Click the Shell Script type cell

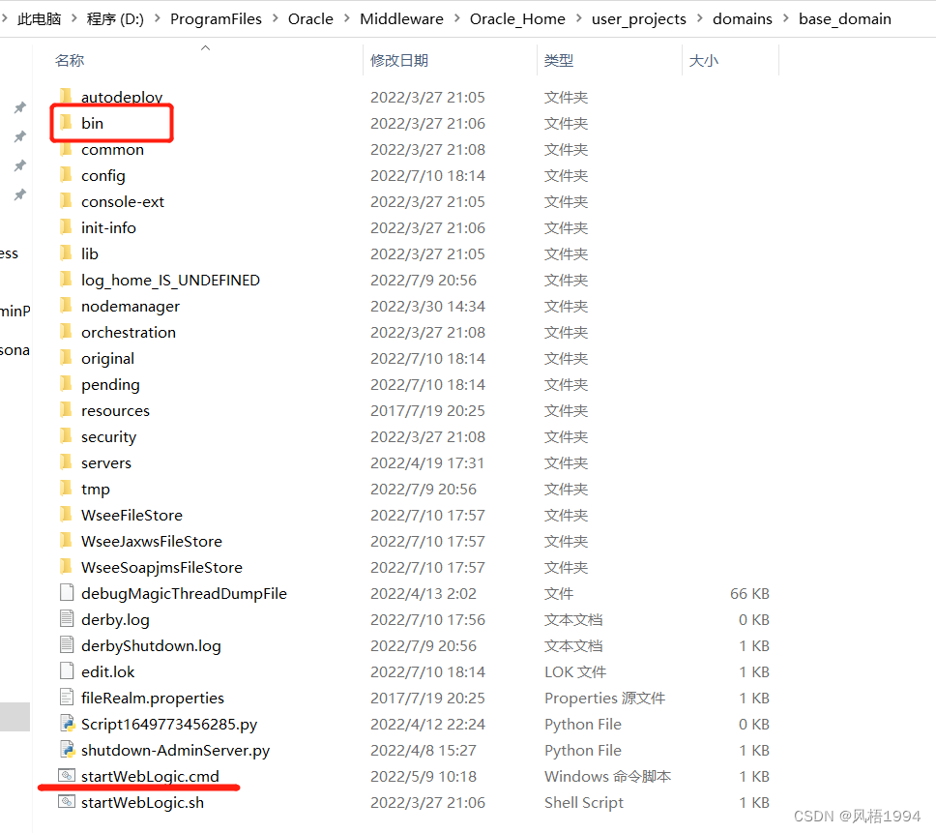coord(584,803)
